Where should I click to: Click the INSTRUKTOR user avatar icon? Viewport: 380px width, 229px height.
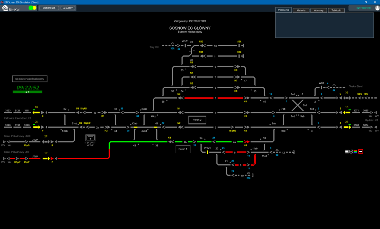tap(377, 8)
